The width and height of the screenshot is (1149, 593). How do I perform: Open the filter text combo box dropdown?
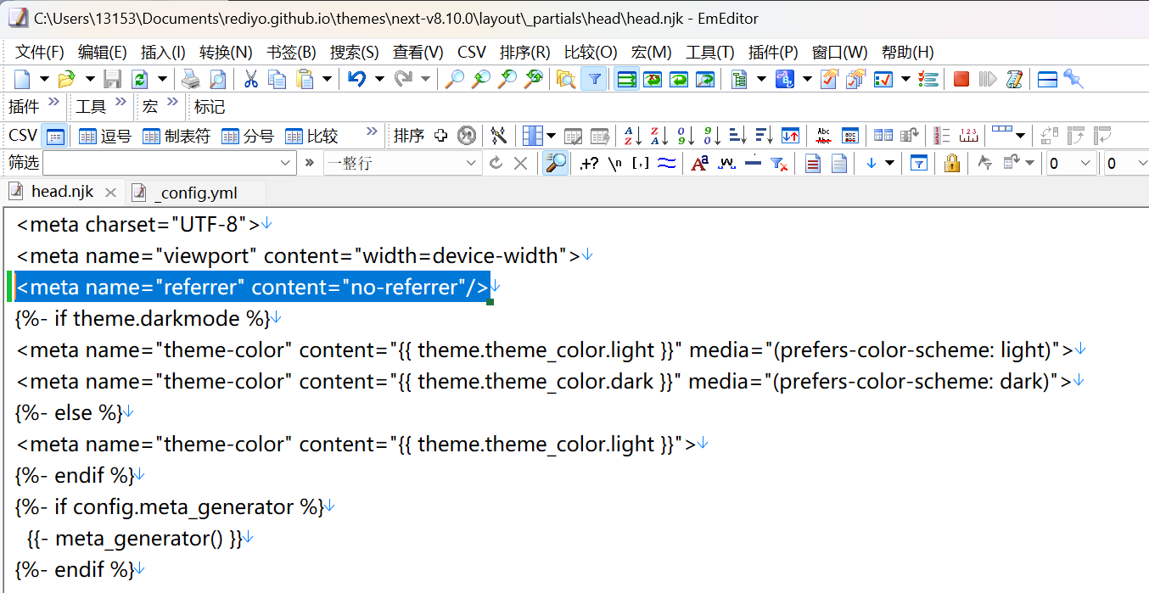[285, 163]
